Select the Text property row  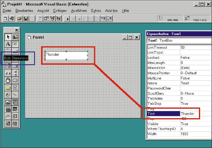179,114
